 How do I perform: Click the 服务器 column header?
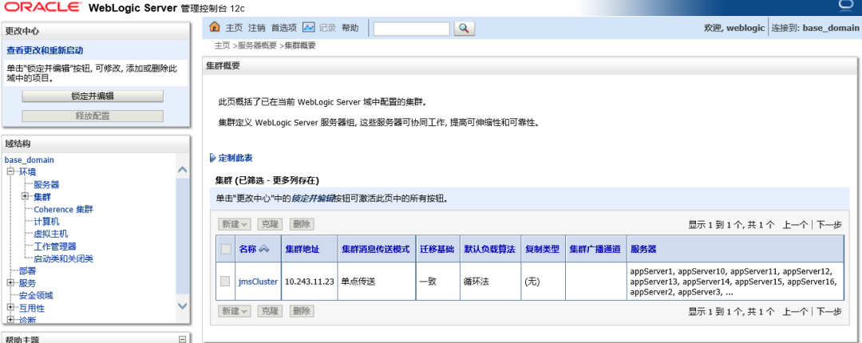pos(643,249)
